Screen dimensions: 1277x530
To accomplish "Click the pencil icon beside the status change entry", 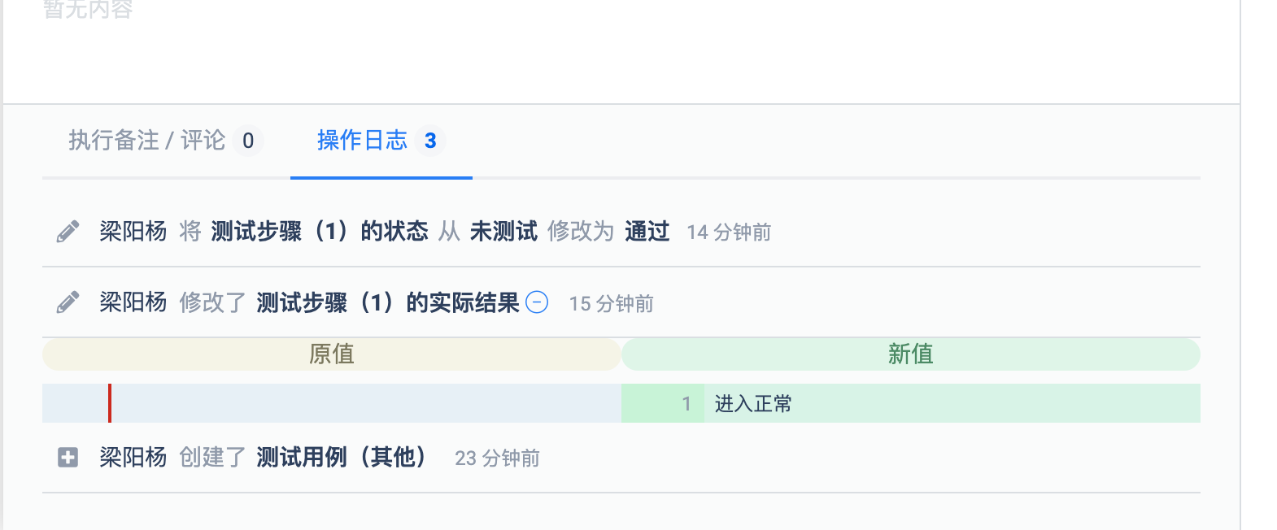I will click(68, 232).
